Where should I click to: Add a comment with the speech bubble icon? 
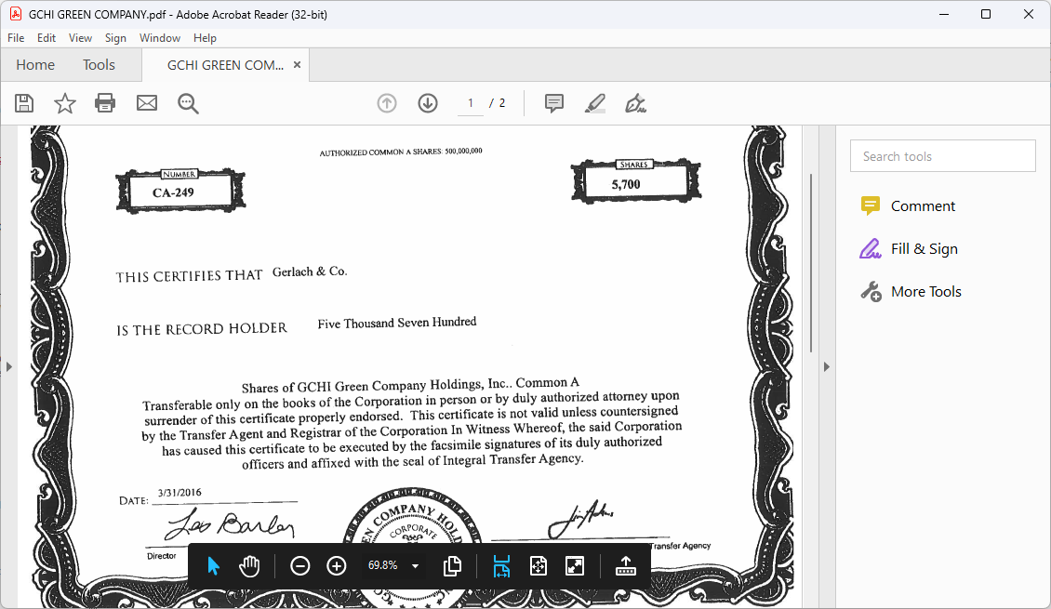click(x=554, y=103)
